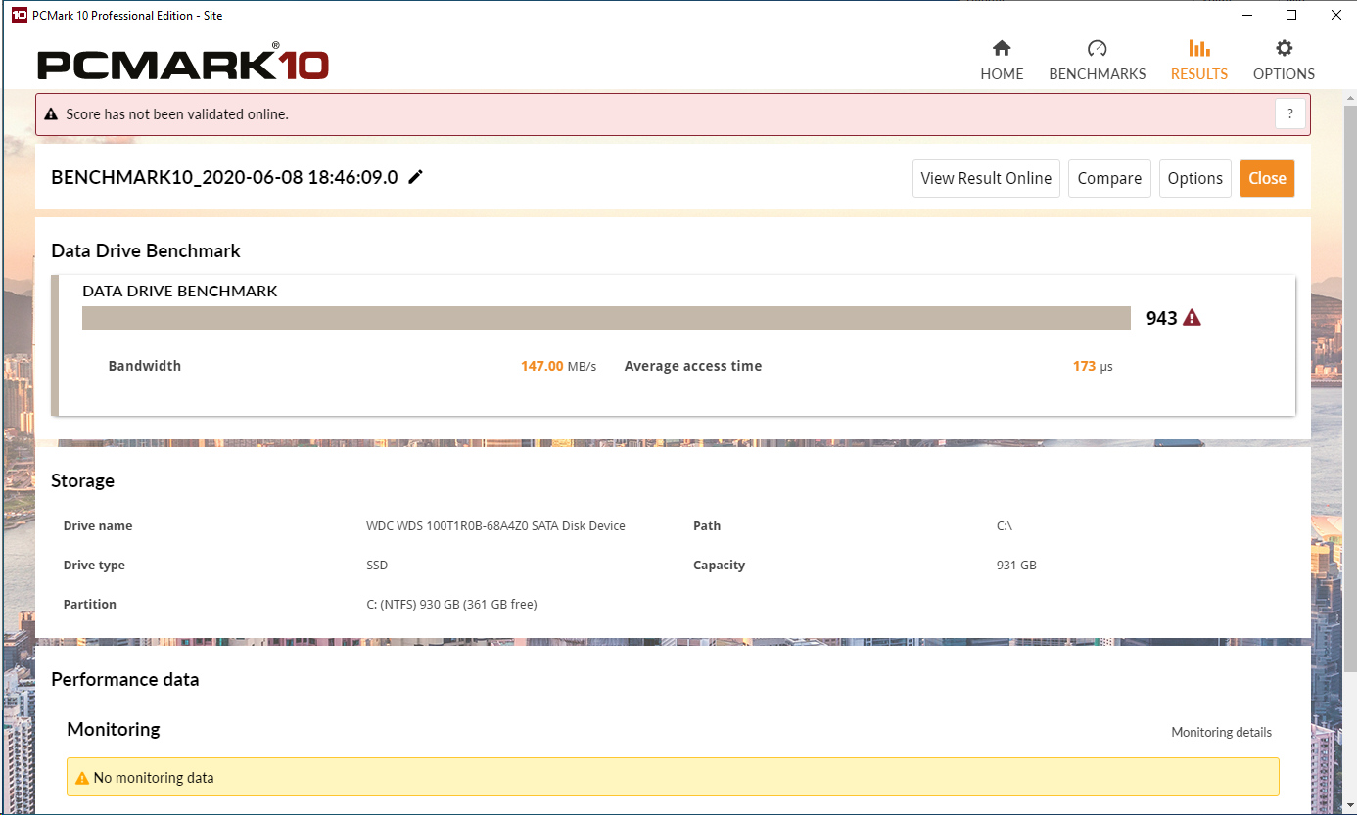This screenshot has height=815, width=1357.
Task: Go to the Home tab
Action: pos(1002,61)
